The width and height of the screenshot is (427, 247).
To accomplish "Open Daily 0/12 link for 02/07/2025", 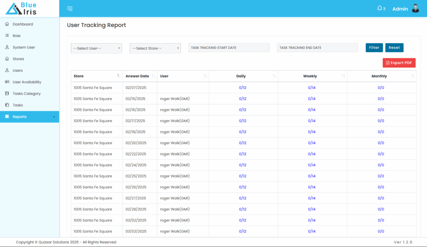I will (243, 87).
